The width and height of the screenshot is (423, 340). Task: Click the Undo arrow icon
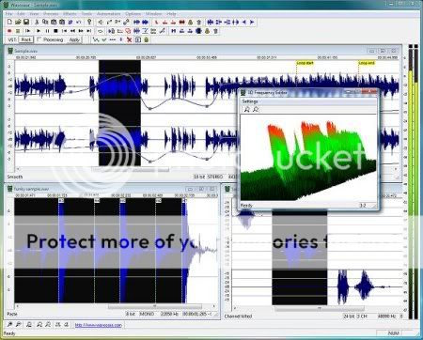coord(79,22)
